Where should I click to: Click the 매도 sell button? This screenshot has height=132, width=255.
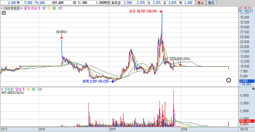click(211, 2)
